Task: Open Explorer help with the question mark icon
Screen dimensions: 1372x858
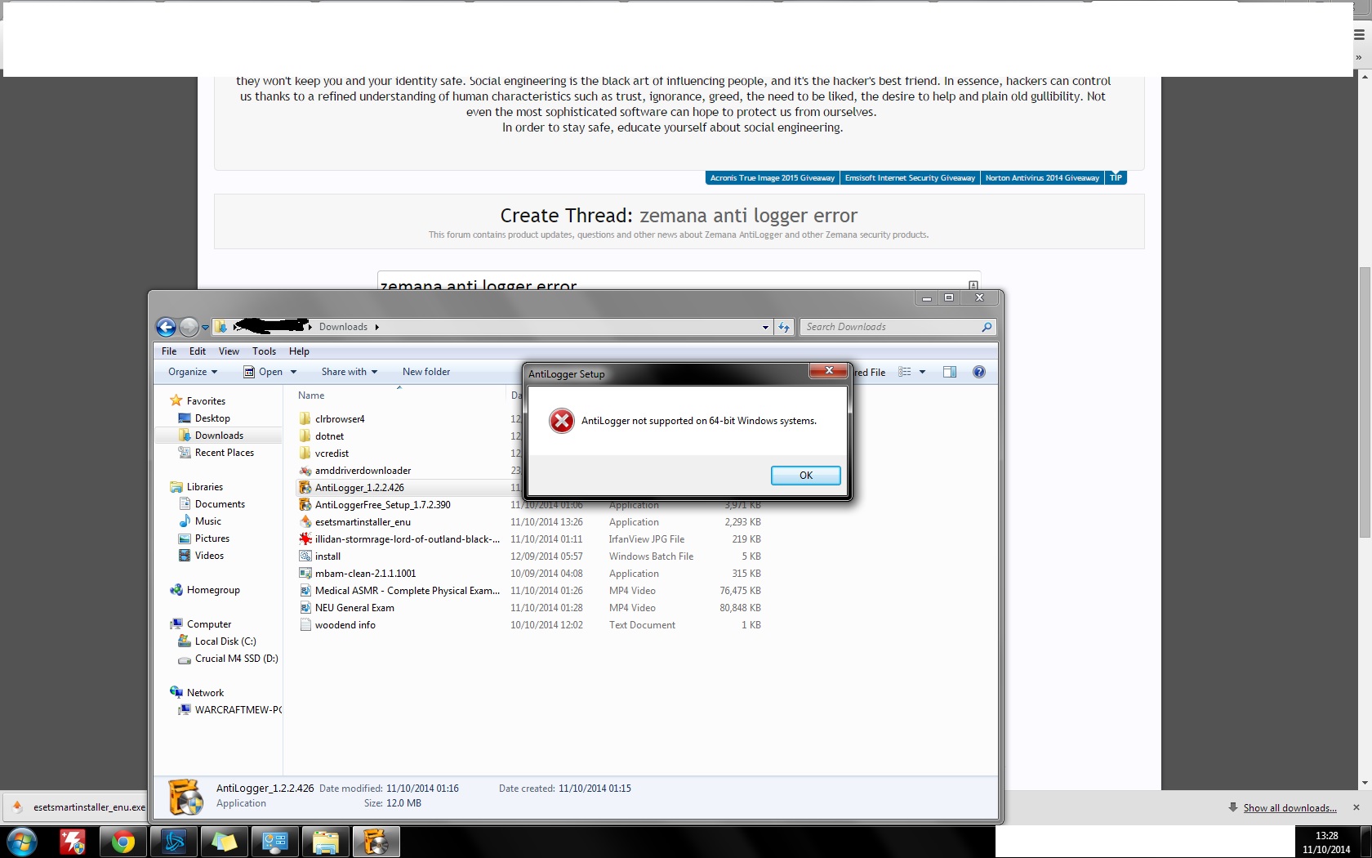Action: (979, 372)
